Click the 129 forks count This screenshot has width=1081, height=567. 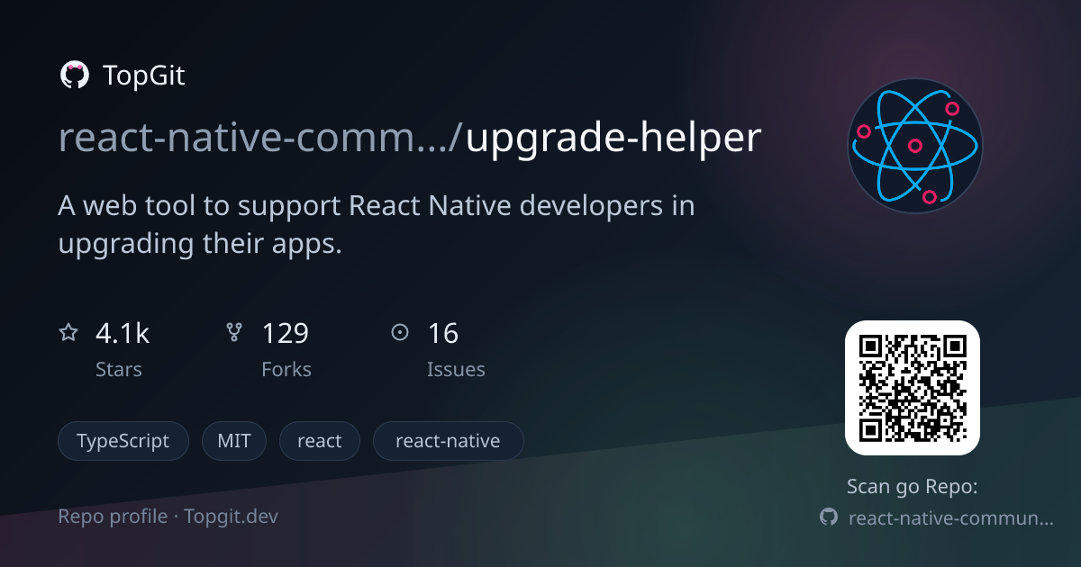[286, 334]
